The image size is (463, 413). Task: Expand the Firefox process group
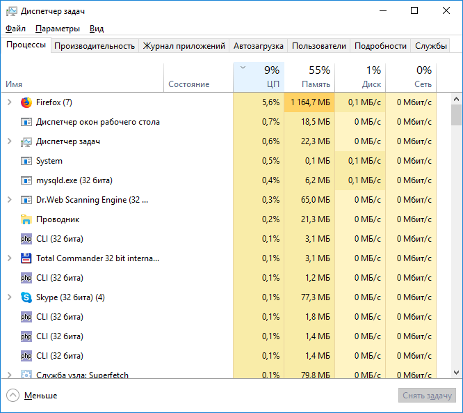10,102
